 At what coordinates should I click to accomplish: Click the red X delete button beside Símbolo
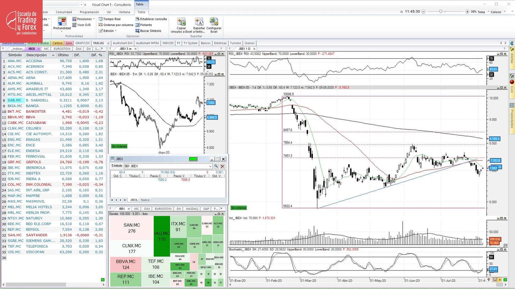coord(222,166)
